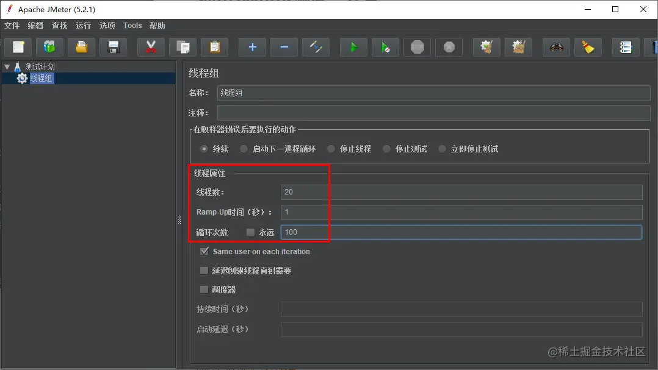Save the test plan with disk icon
658x370 pixels.
(114, 47)
